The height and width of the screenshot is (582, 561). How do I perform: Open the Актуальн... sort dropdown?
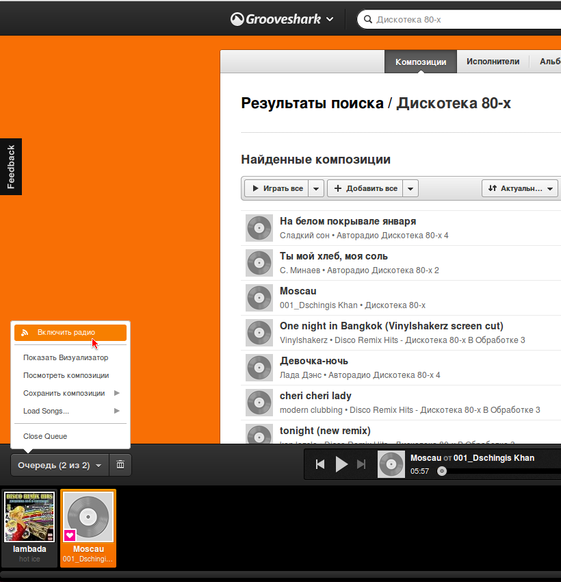pos(520,188)
